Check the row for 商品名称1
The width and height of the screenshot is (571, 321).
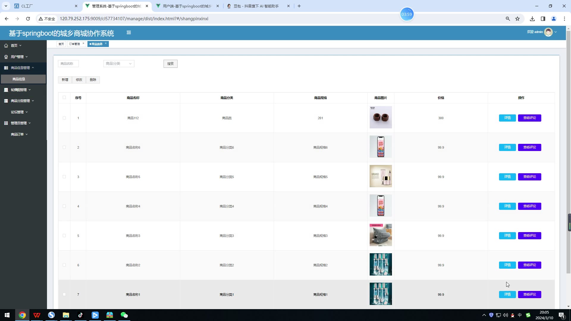point(64,295)
